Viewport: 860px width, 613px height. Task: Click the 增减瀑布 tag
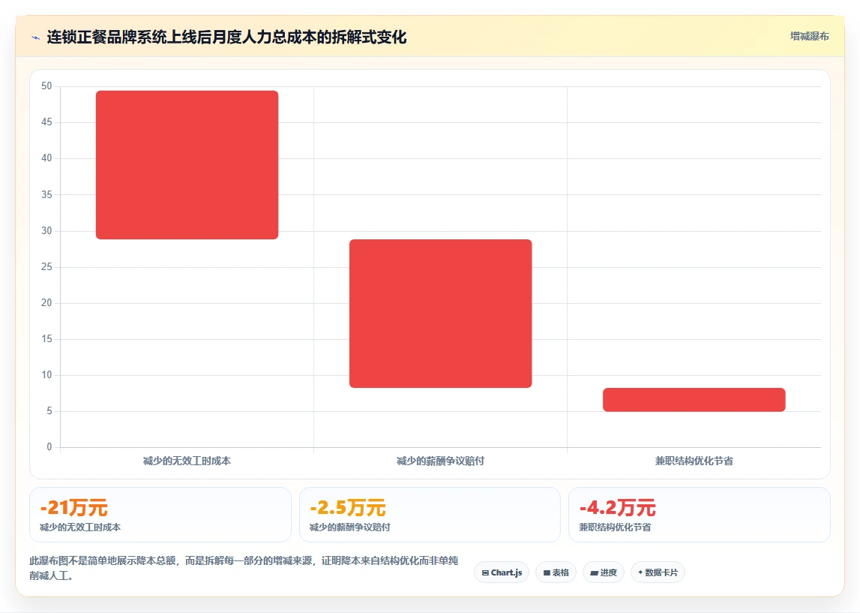click(x=809, y=36)
